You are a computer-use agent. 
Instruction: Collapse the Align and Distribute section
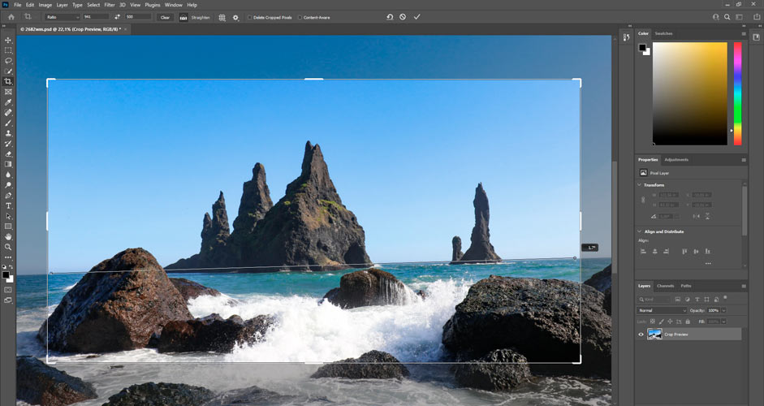(640, 231)
